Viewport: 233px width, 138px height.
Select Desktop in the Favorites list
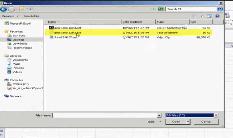[18, 40]
